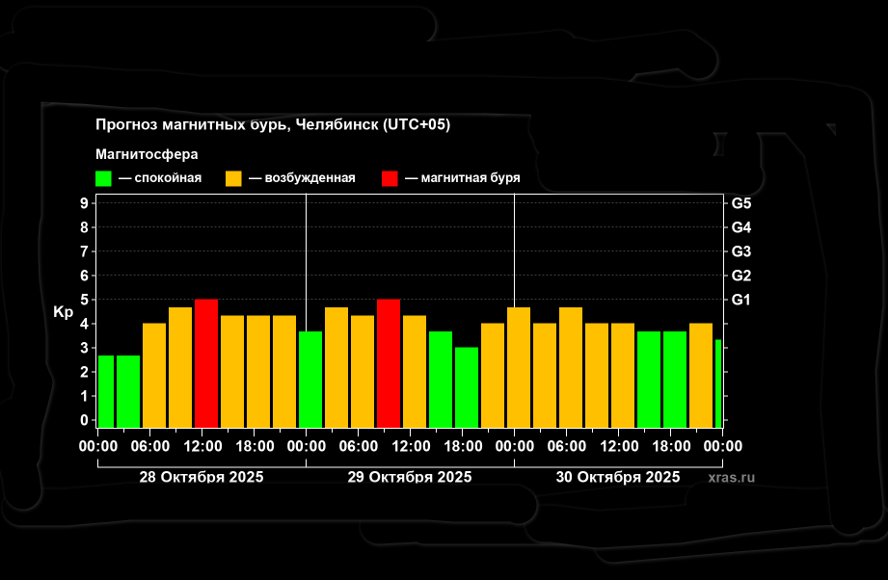888x580 pixels.
Task: Select the 28 Октября 2025 date label
Action: tap(201, 477)
